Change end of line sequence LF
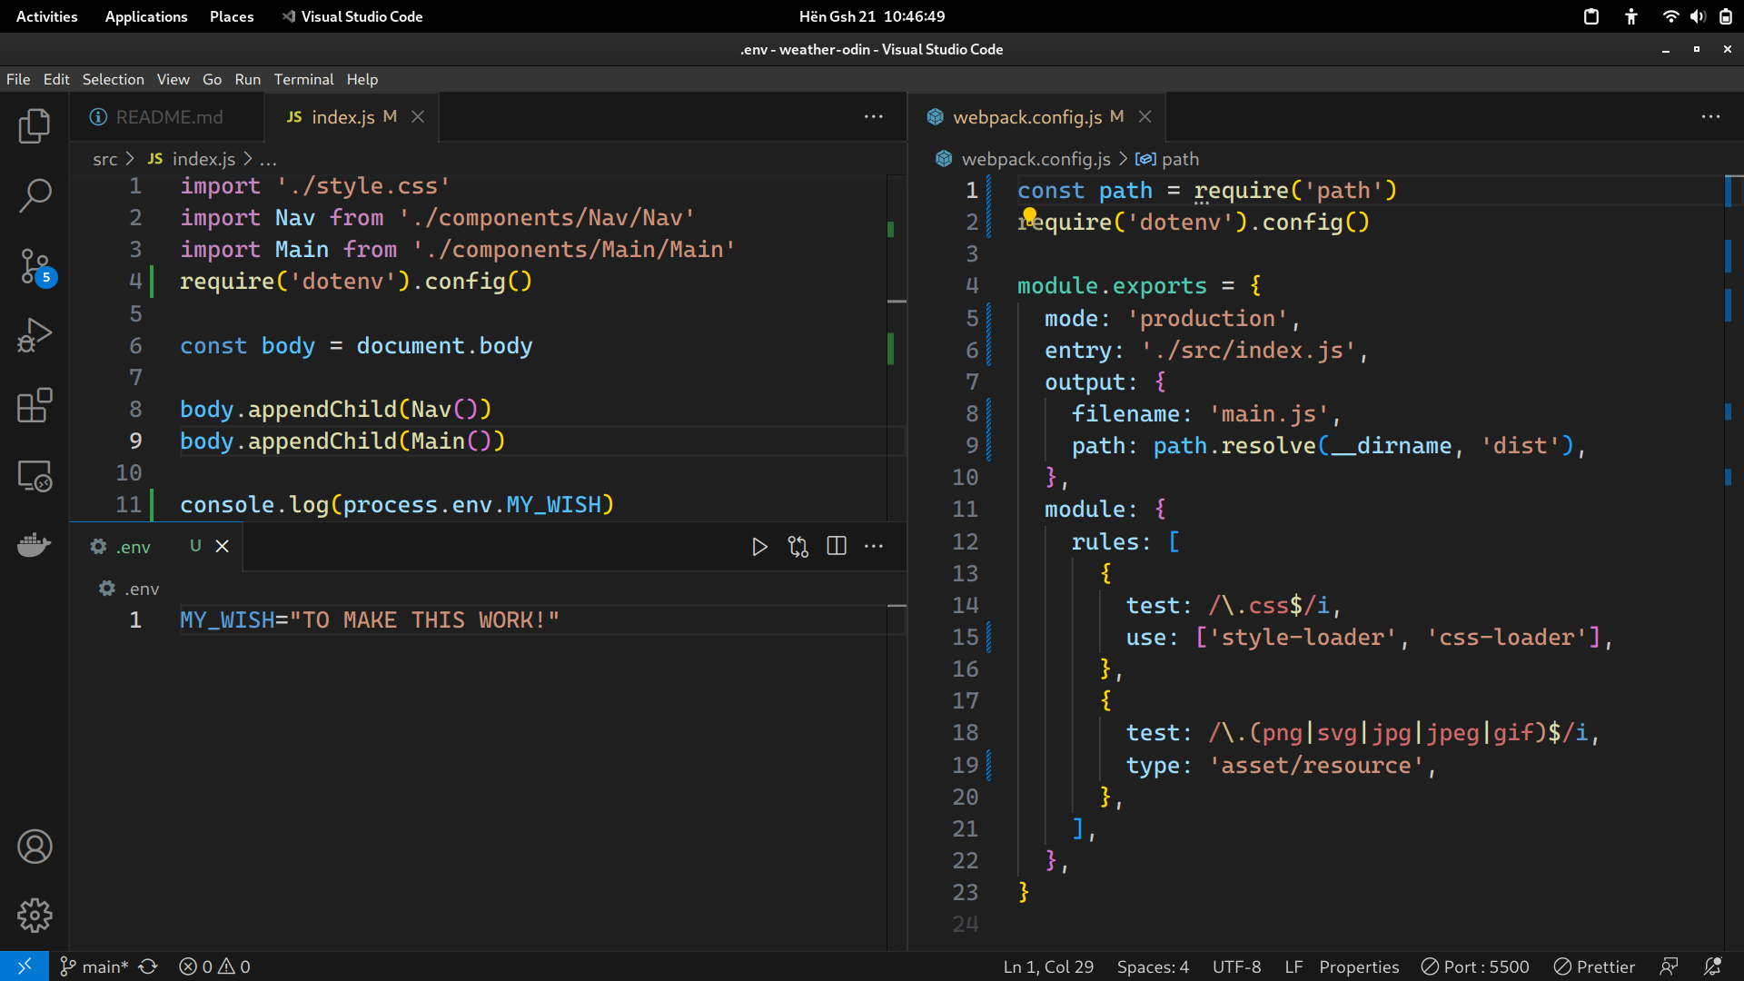Screen dimensions: 1744x981 pyautogui.click(x=1293, y=966)
